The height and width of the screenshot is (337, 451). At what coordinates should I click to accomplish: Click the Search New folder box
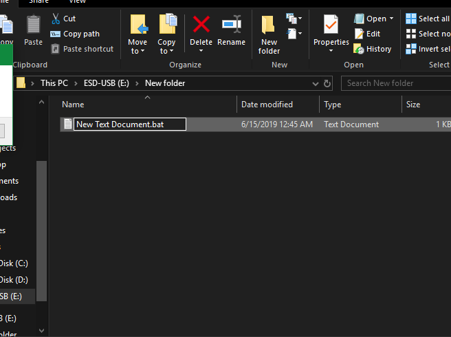pos(396,83)
